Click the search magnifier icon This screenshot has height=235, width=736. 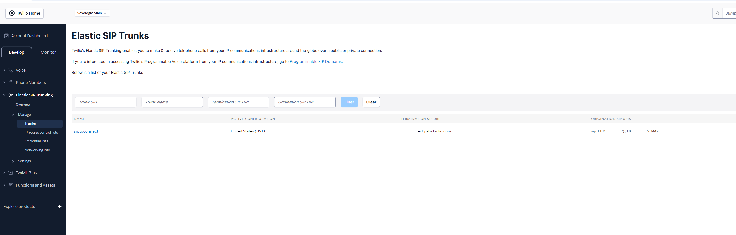coord(717,13)
